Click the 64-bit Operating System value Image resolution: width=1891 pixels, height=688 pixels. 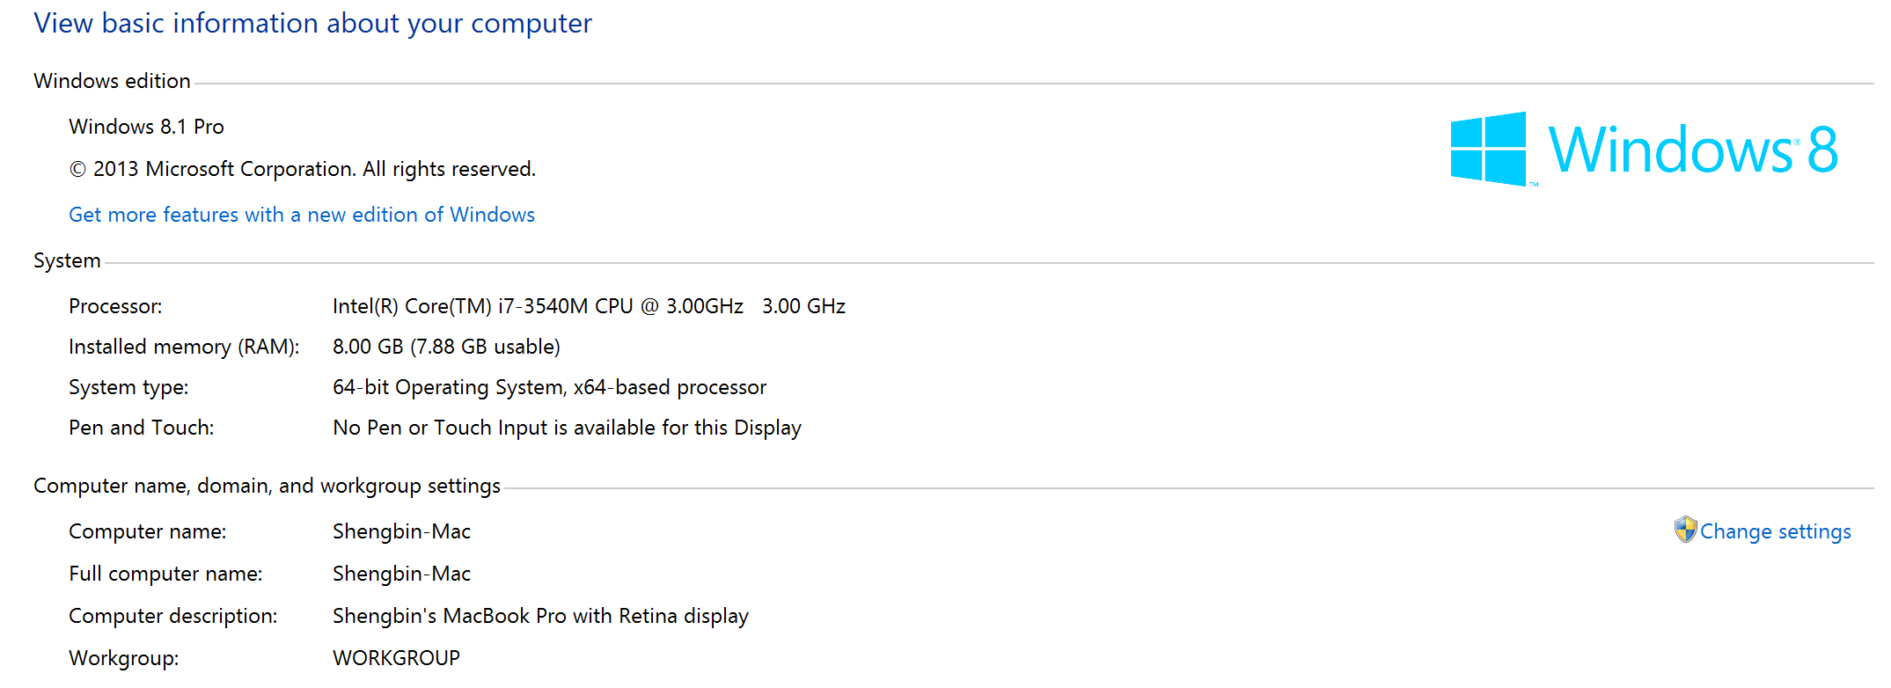pyautogui.click(x=549, y=387)
